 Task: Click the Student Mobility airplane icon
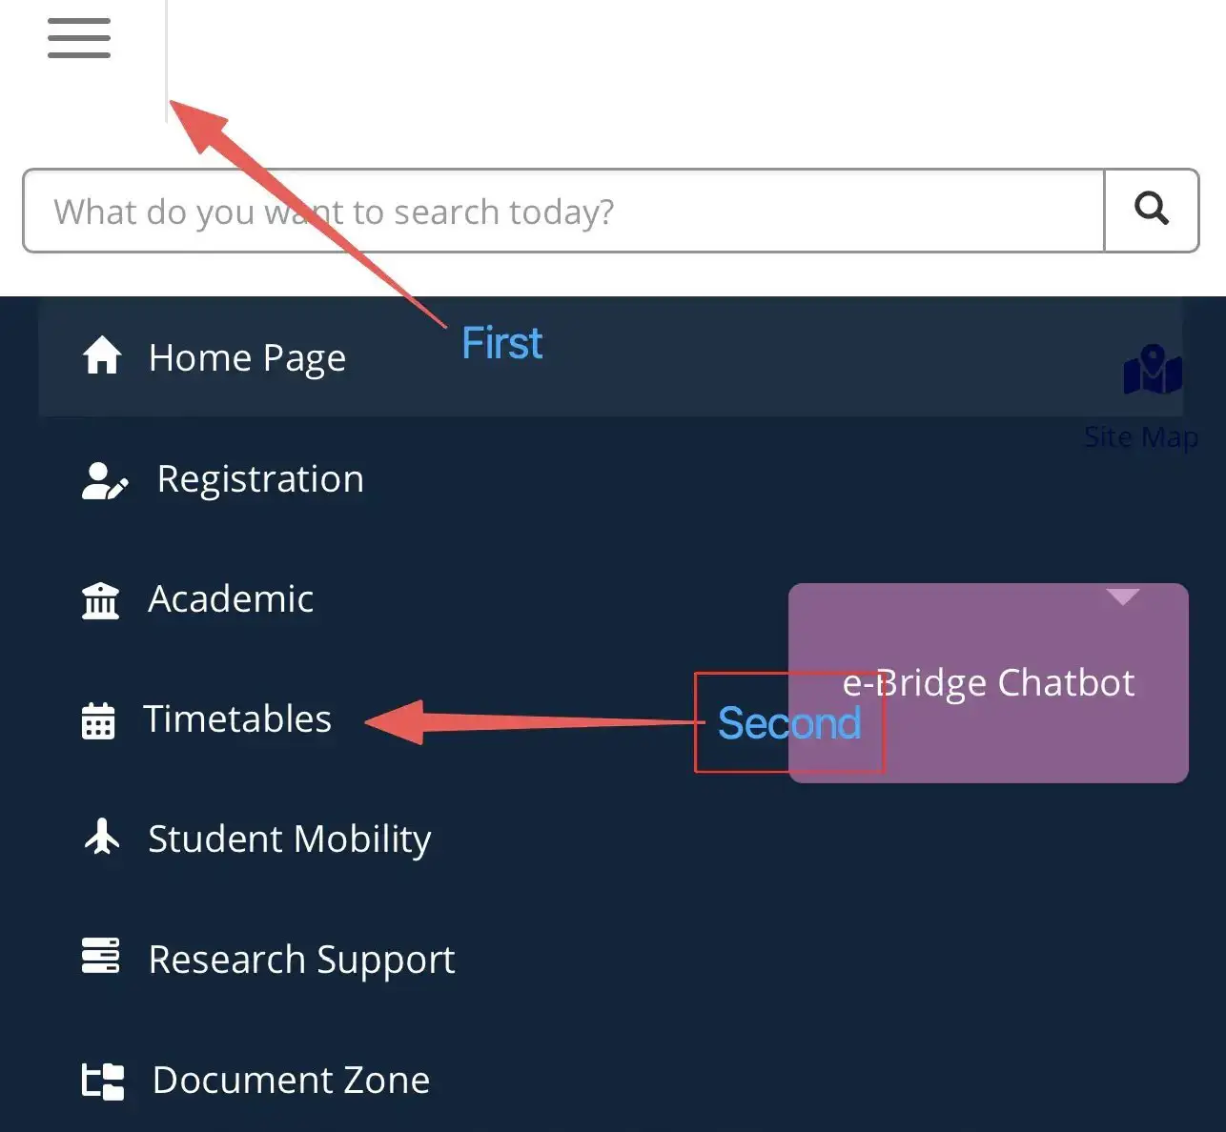click(x=102, y=838)
